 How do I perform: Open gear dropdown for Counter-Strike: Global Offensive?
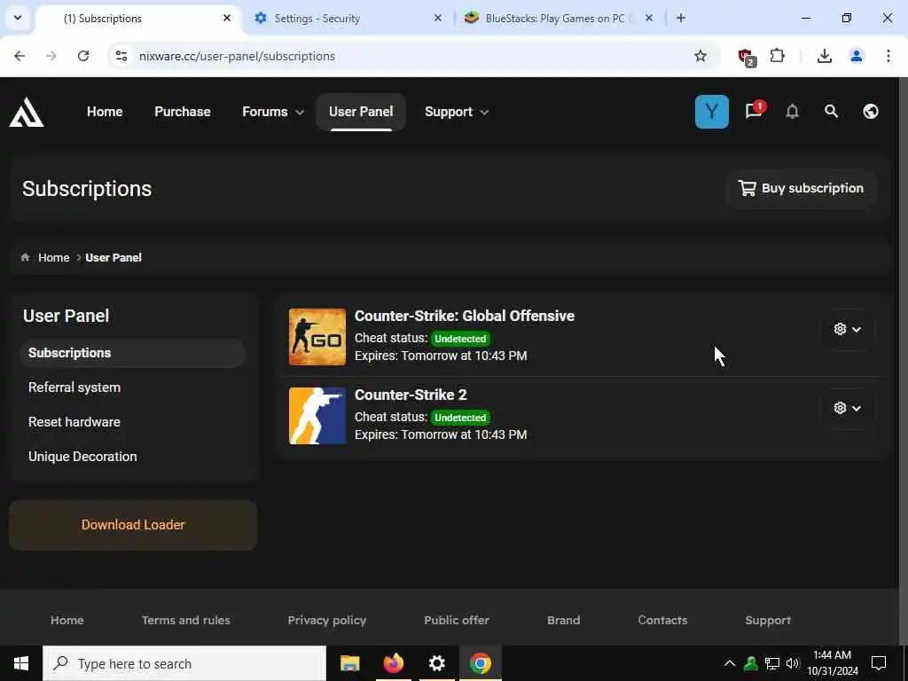point(847,329)
